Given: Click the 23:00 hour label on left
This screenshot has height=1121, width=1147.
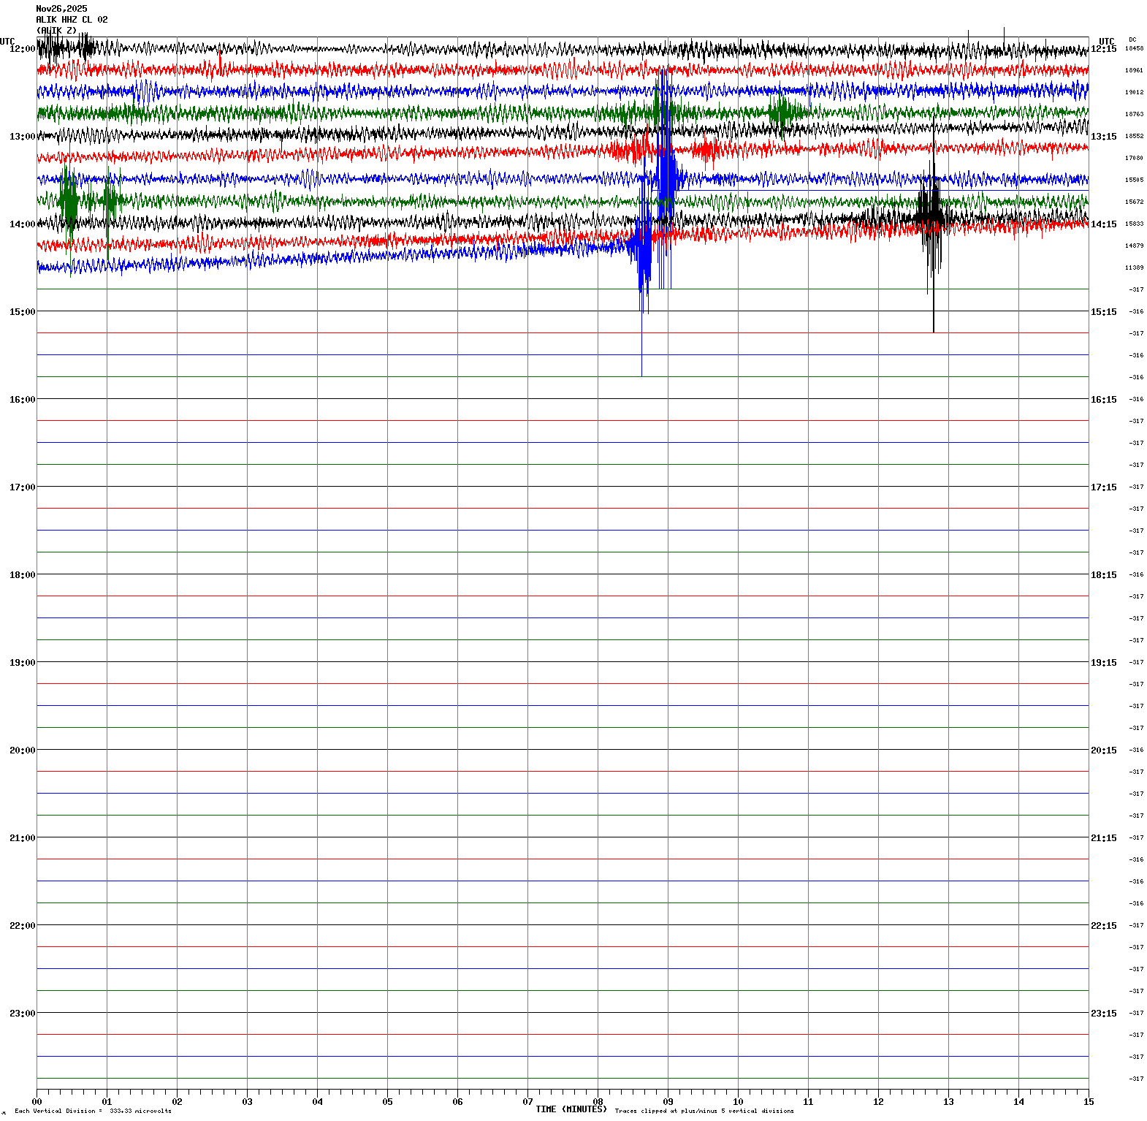Looking at the screenshot, I should 22,1014.
